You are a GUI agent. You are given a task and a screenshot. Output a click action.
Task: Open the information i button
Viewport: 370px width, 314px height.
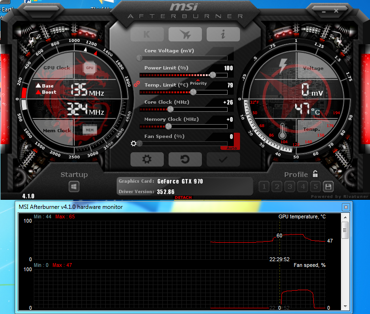(223, 34)
